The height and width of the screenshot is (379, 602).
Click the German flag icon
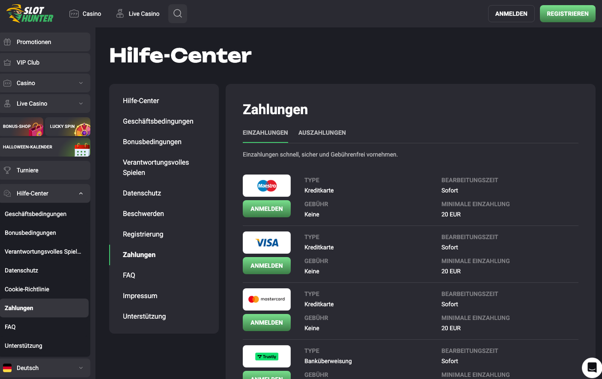[8, 368]
